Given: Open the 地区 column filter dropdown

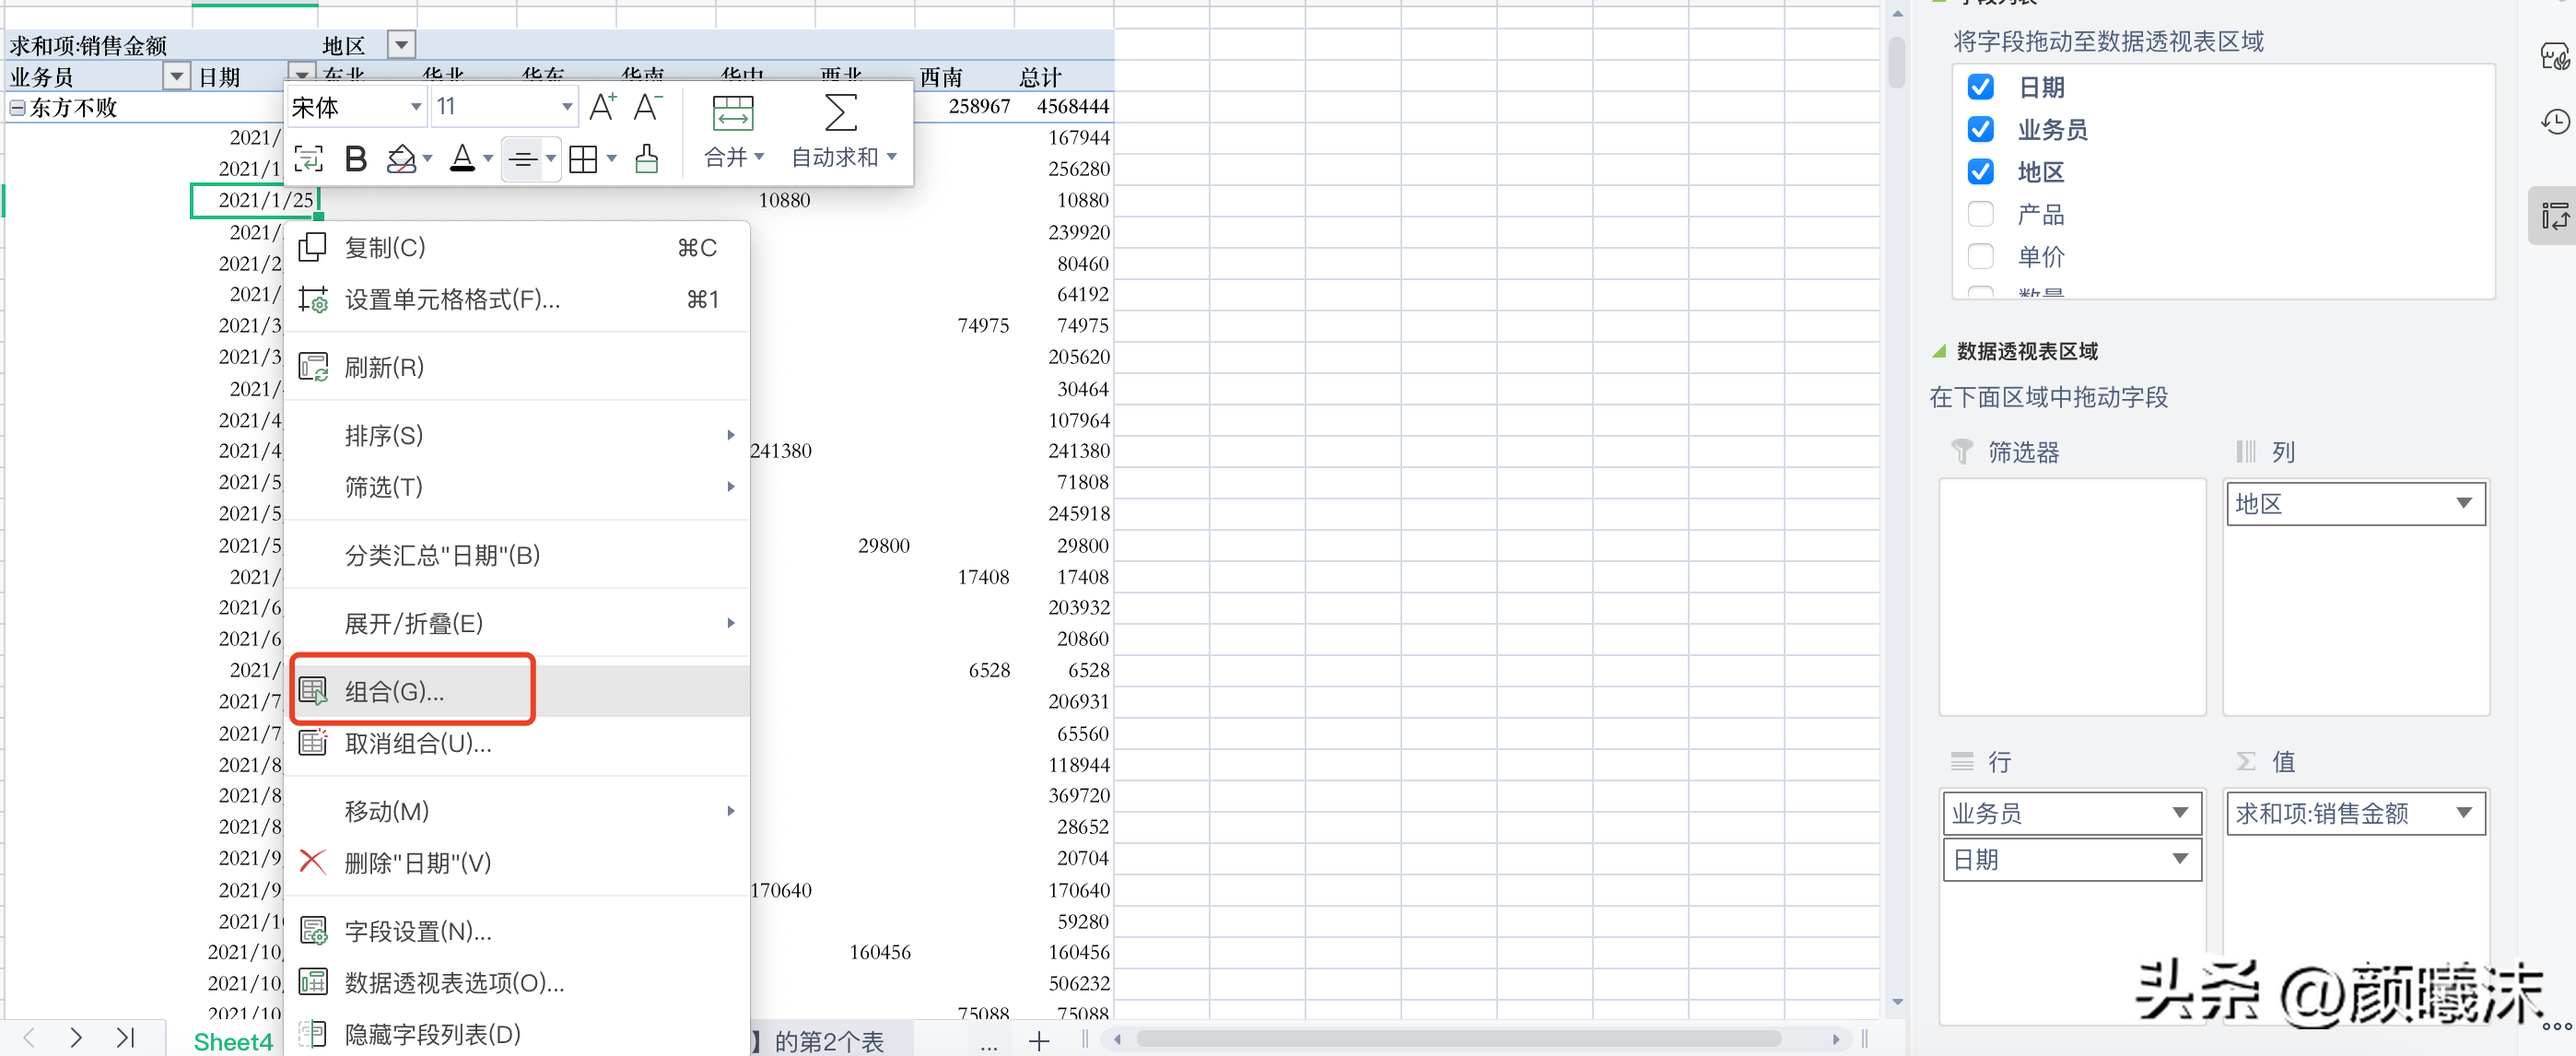Looking at the screenshot, I should click(x=401, y=45).
